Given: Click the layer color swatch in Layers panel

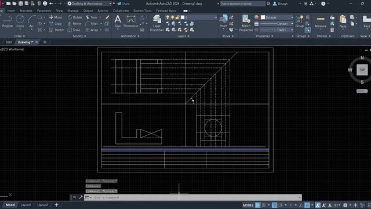Looking at the screenshot, I should pos(183,17).
